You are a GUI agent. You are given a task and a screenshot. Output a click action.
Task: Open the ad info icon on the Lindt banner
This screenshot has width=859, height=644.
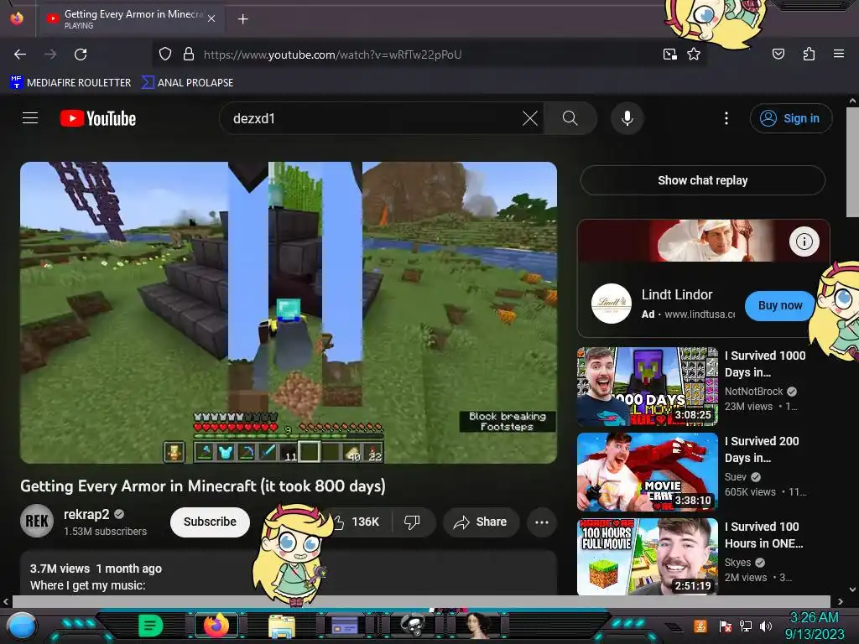(804, 241)
